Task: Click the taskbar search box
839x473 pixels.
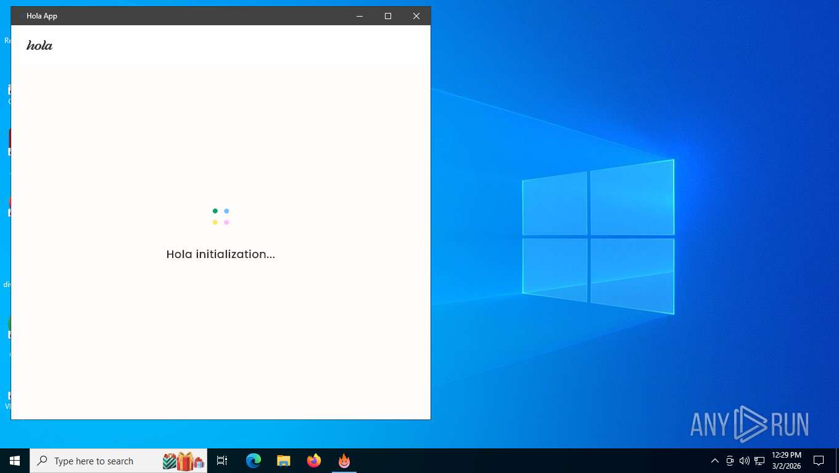Action: [118, 461]
